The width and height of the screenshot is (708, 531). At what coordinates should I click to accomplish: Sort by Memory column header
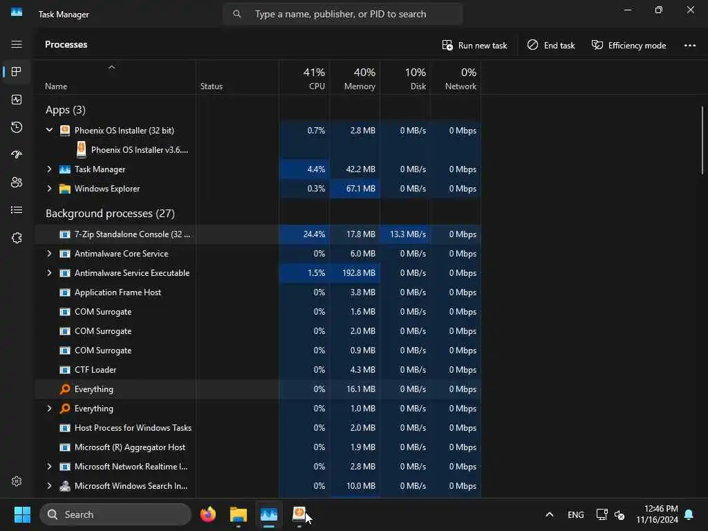(x=355, y=77)
